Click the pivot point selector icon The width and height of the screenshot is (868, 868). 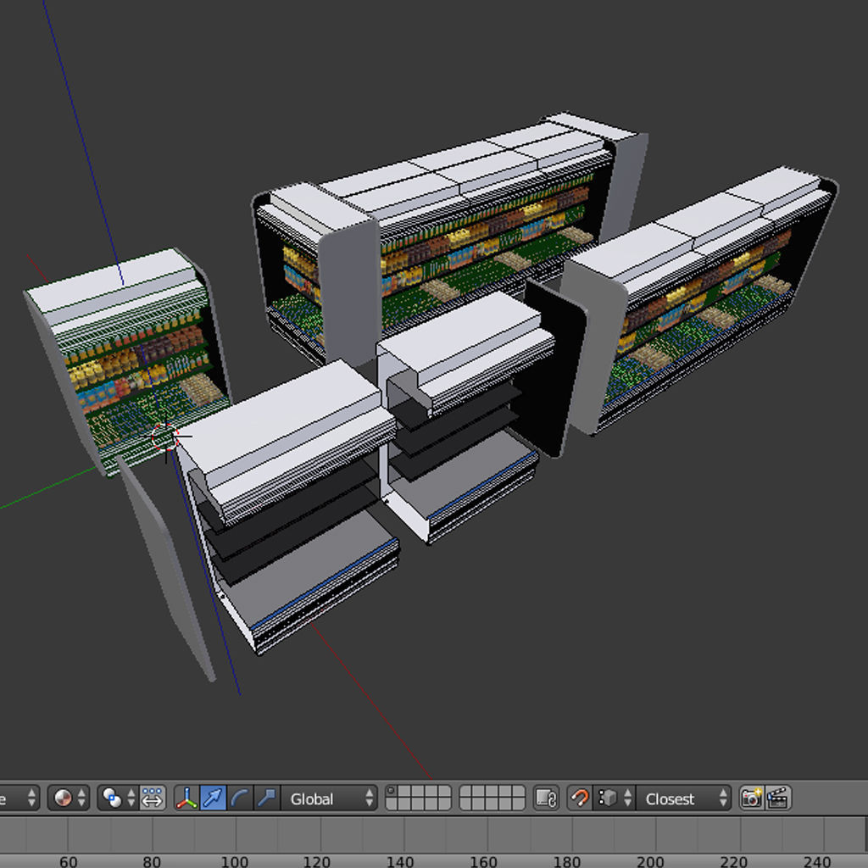pos(111,798)
